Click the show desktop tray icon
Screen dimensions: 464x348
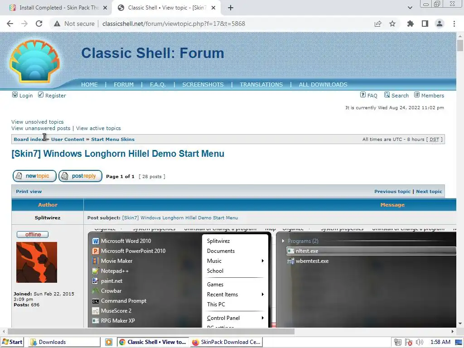click(x=459, y=342)
